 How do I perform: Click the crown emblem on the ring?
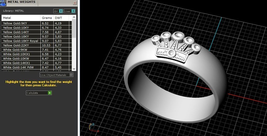(x=176, y=47)
